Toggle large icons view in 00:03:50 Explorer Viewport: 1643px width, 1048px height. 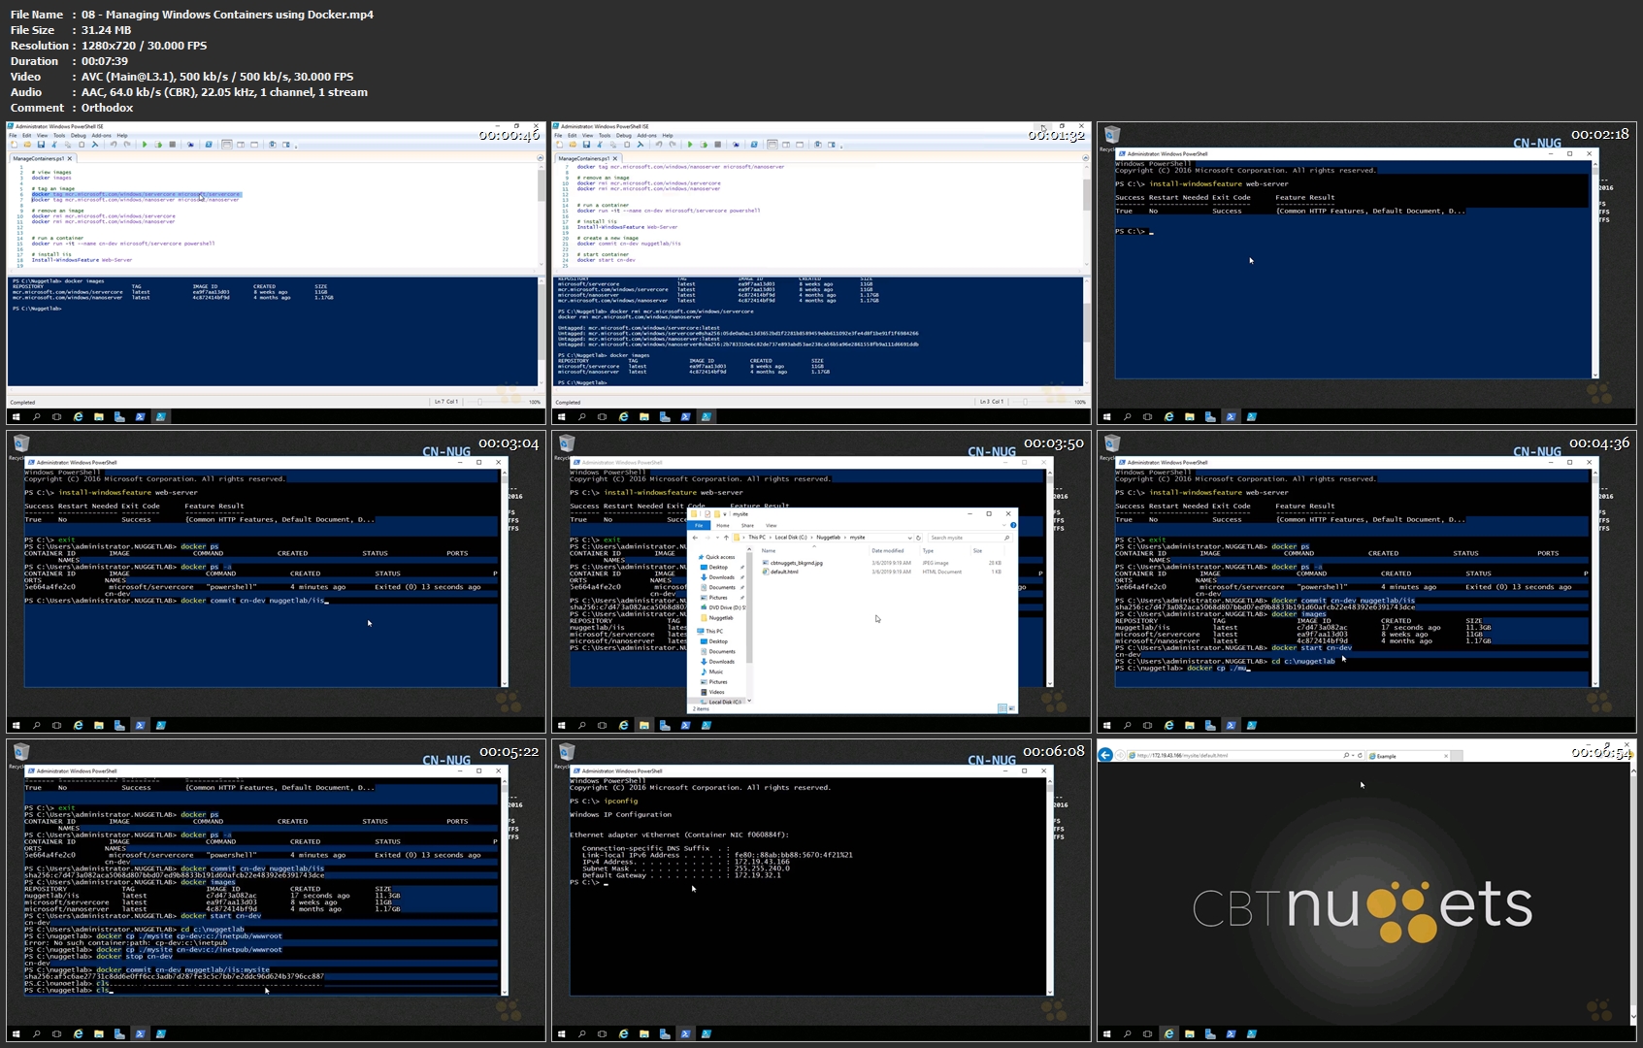click(x=1012, y=708)
